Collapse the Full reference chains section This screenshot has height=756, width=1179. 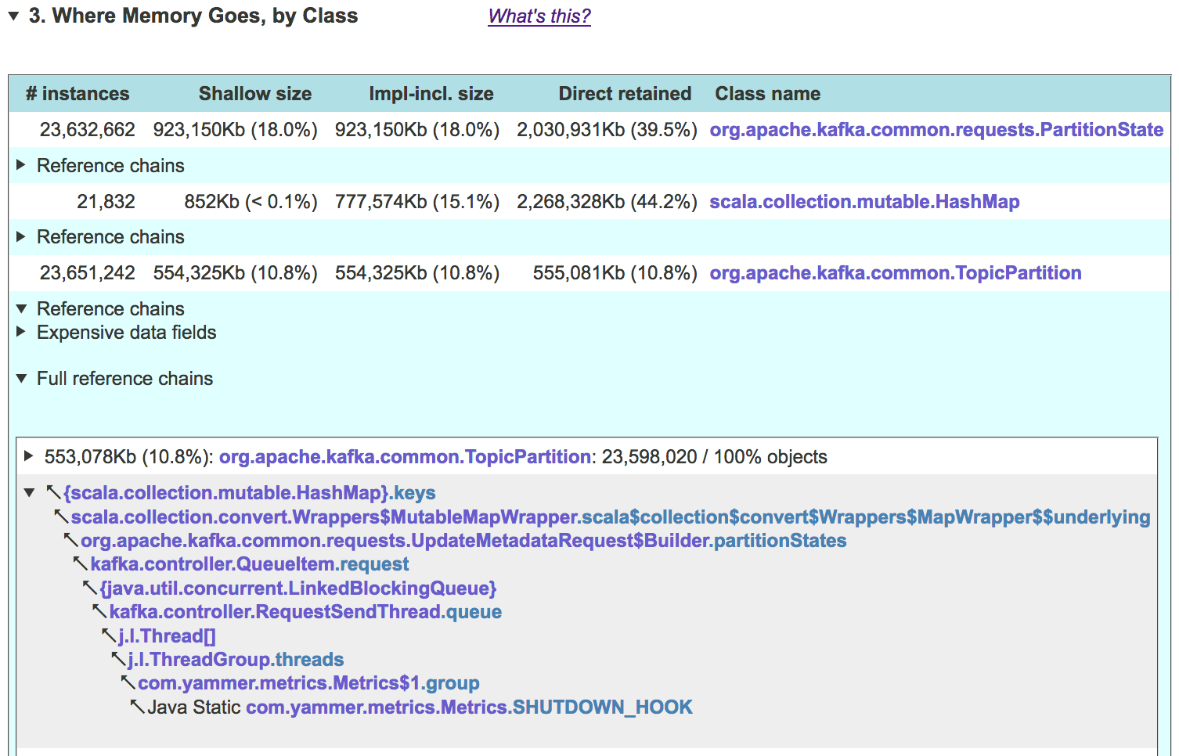pyautogui.click(x=21, y=378)
